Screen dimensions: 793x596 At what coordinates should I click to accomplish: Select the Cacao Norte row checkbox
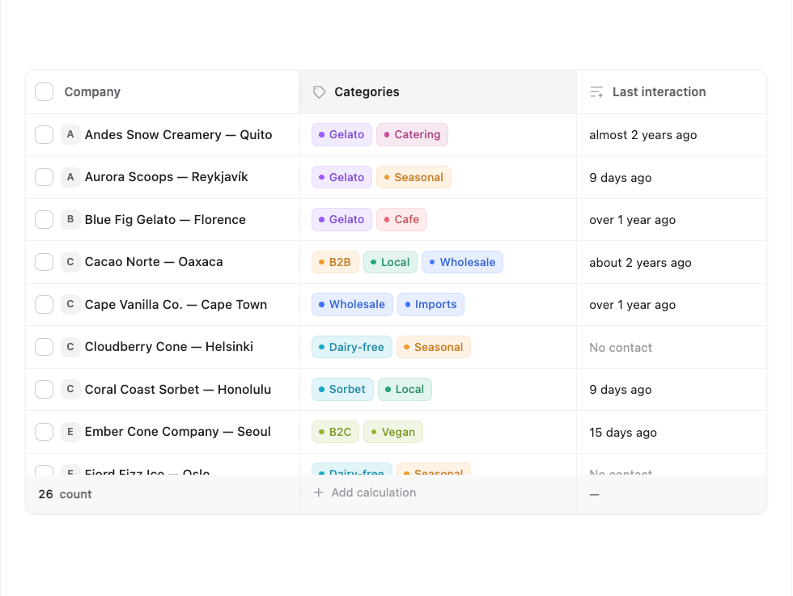tap(44, 262)
